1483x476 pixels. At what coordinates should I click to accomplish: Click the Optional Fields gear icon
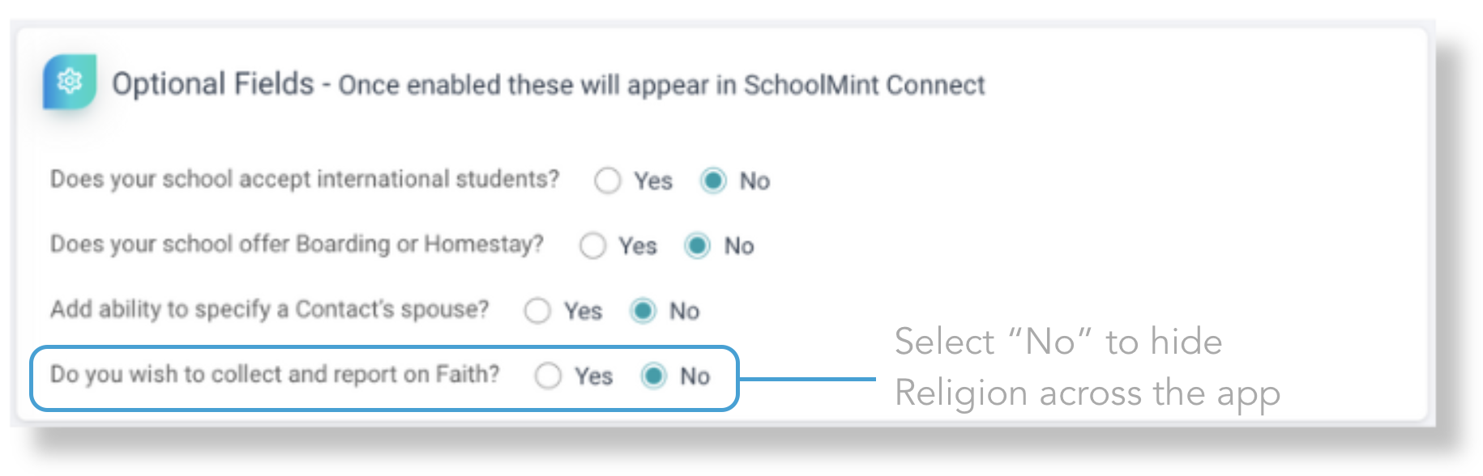[x=70, y=81]
